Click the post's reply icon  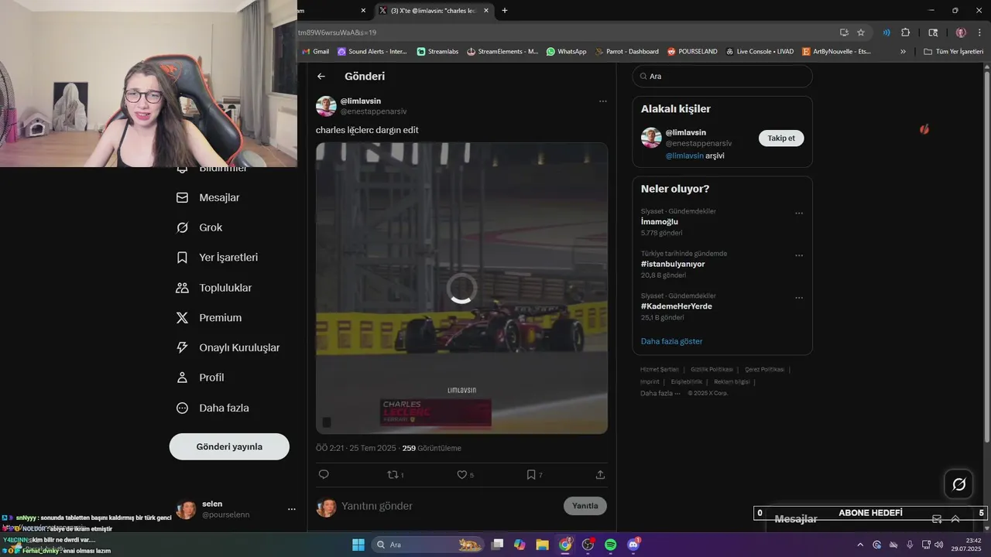click(x=324, y=474)
